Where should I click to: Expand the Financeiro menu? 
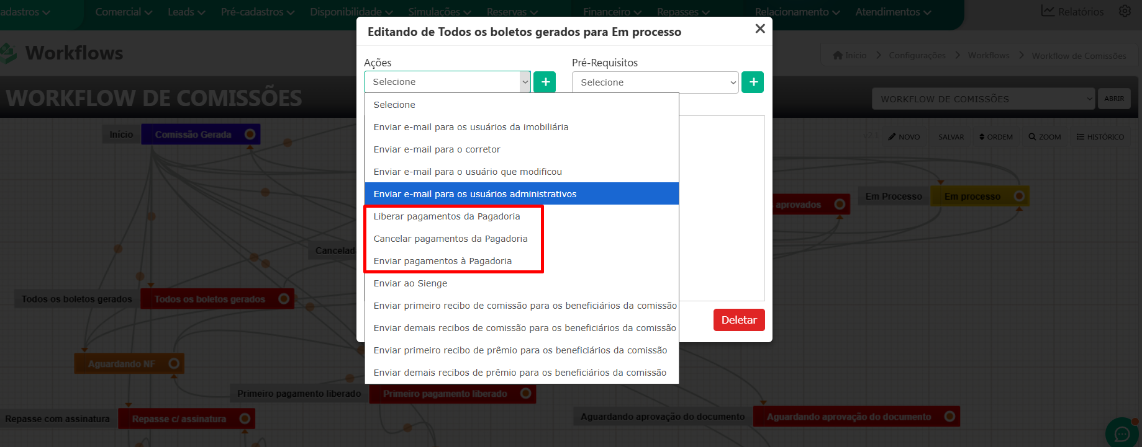pyautogui.click(x=612, y=12)
